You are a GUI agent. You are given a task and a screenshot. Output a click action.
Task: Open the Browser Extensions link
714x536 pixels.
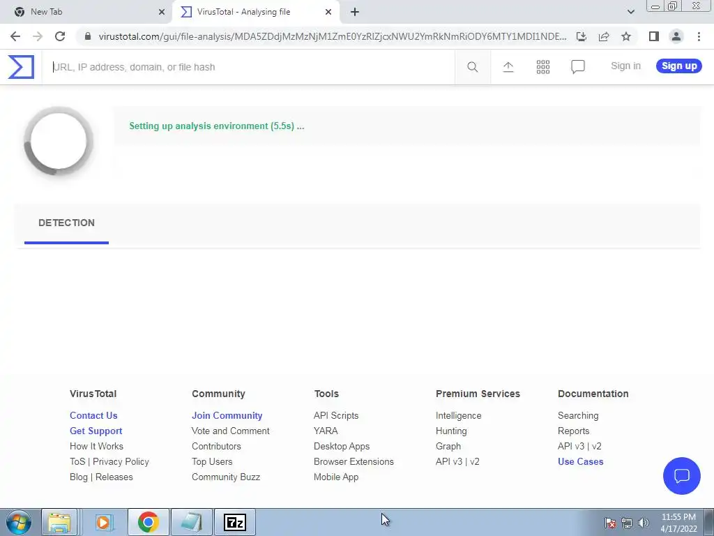coord(354,462)
